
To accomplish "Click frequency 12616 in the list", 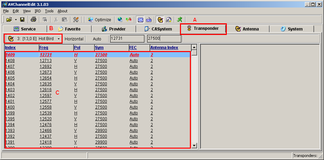I will [46, 90].
